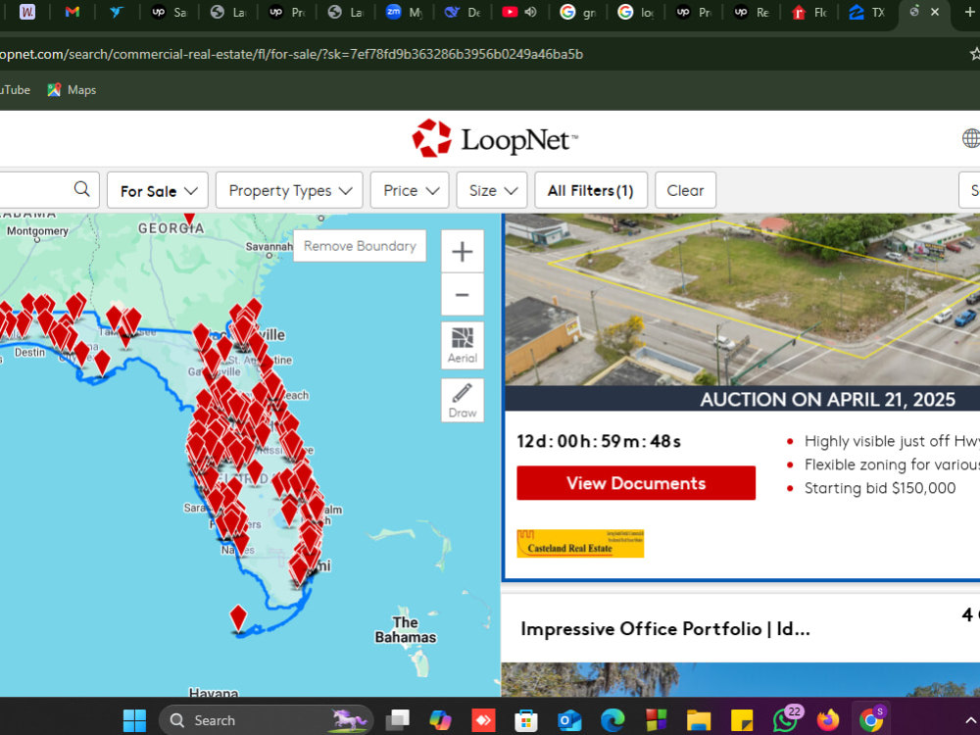Open Task View from taskbar
This screenshot has height=735, width=980.
pyautogui.click(x=397, y=720)
